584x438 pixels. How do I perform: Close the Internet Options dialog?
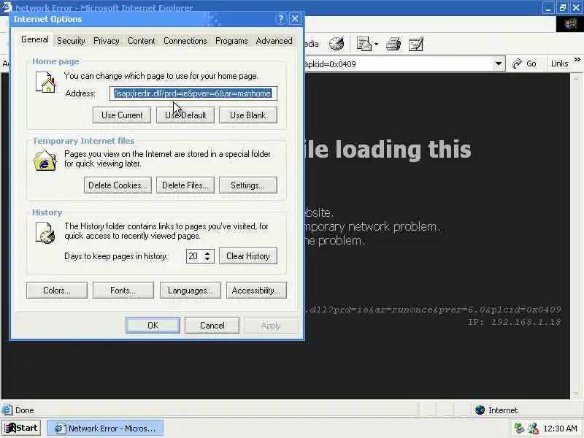point(295,19)
